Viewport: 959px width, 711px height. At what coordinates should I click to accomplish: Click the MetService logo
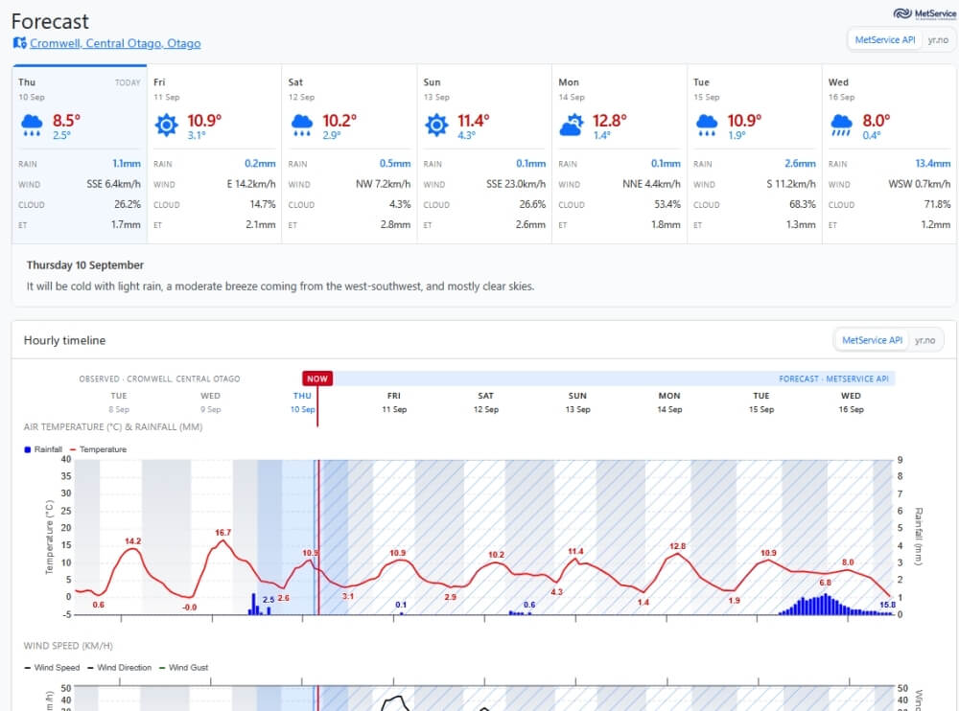[924, 13]
